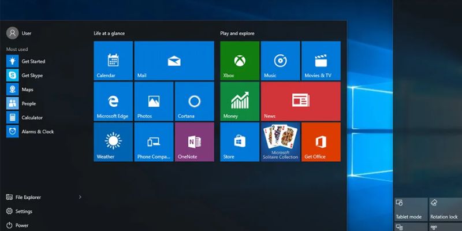The image size is (462, 231).
Task: Open the Movies & TV tile
Action: pos(321,61)
